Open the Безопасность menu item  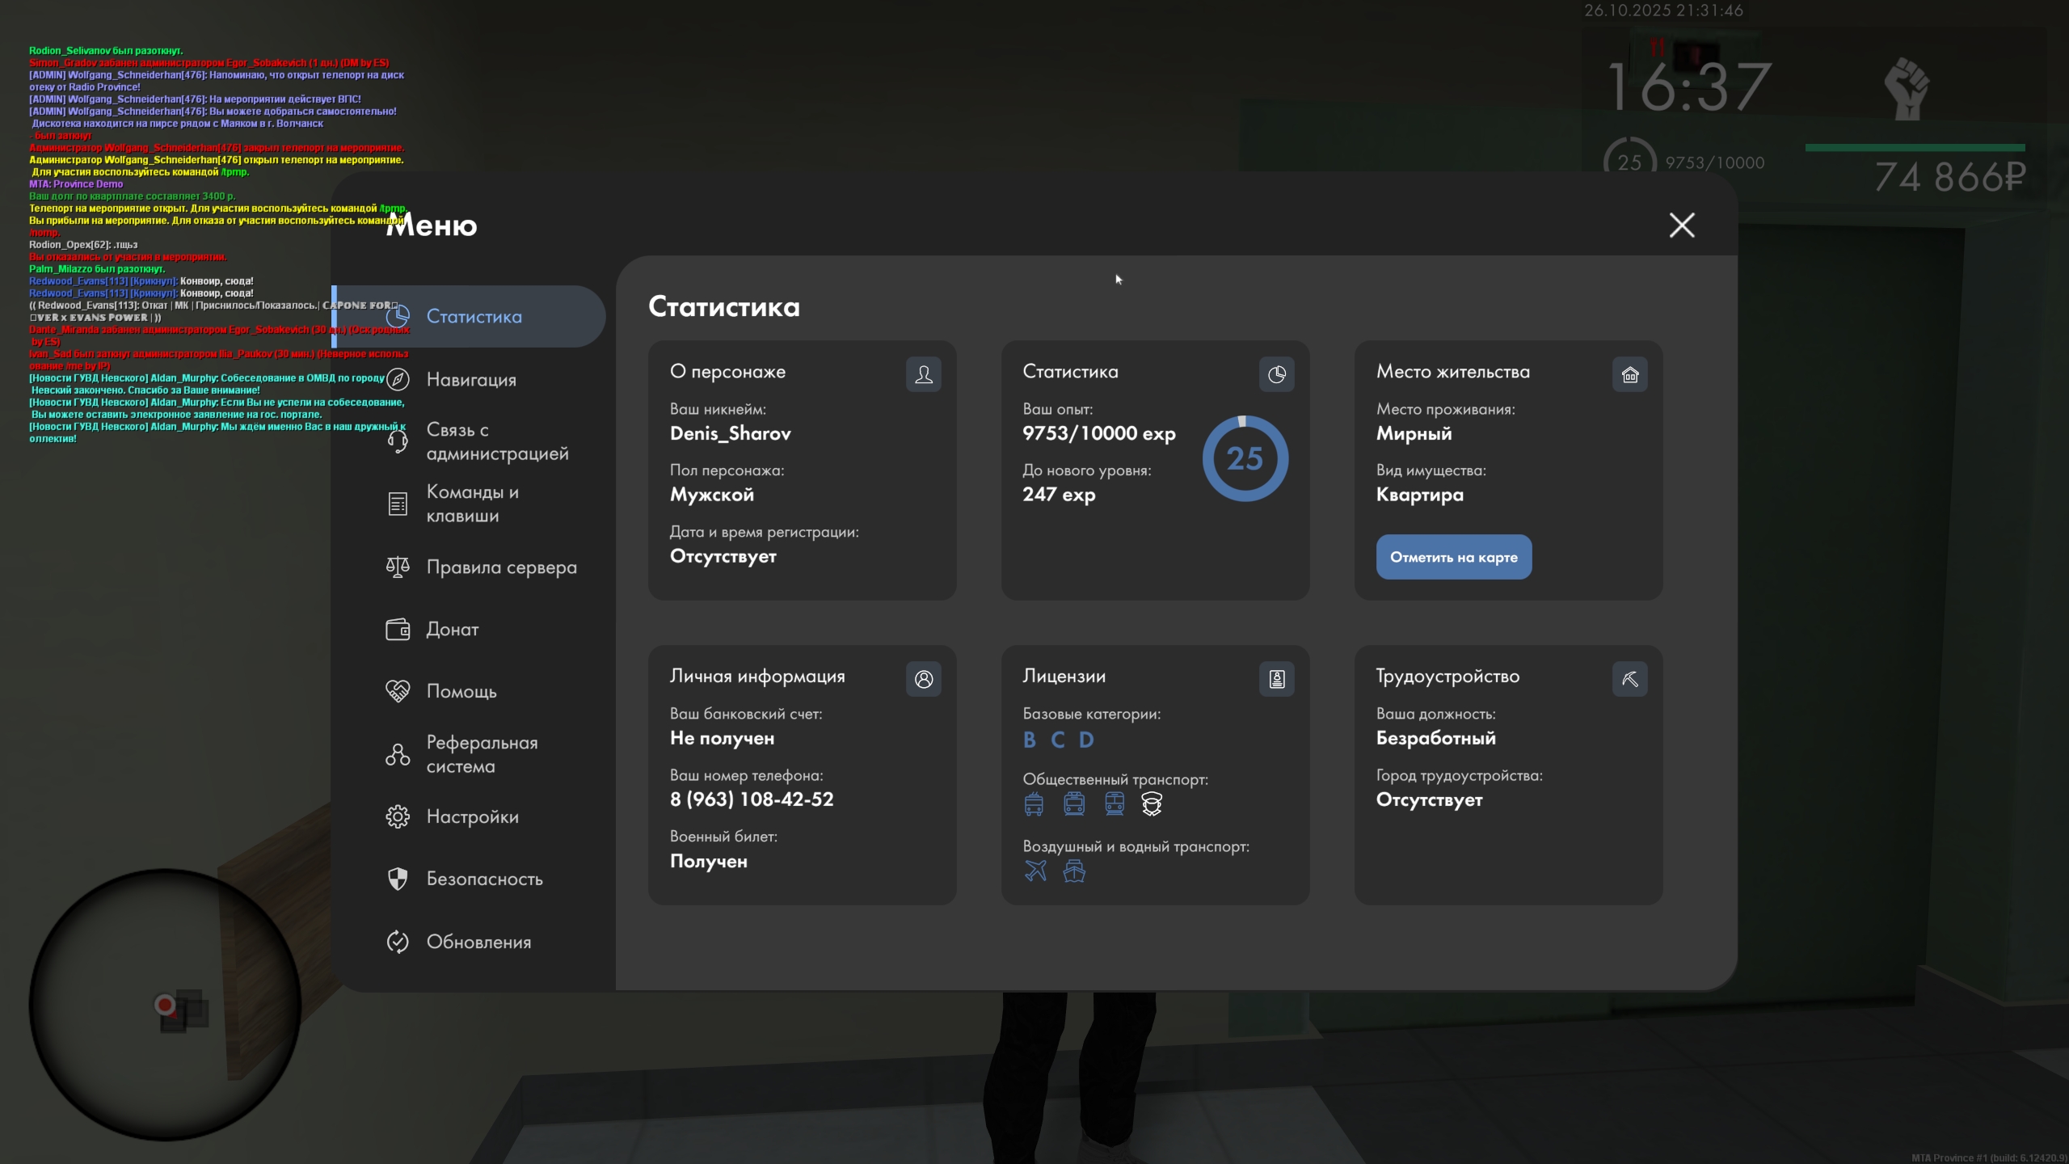pyautogui.click(x=484, y=879)
